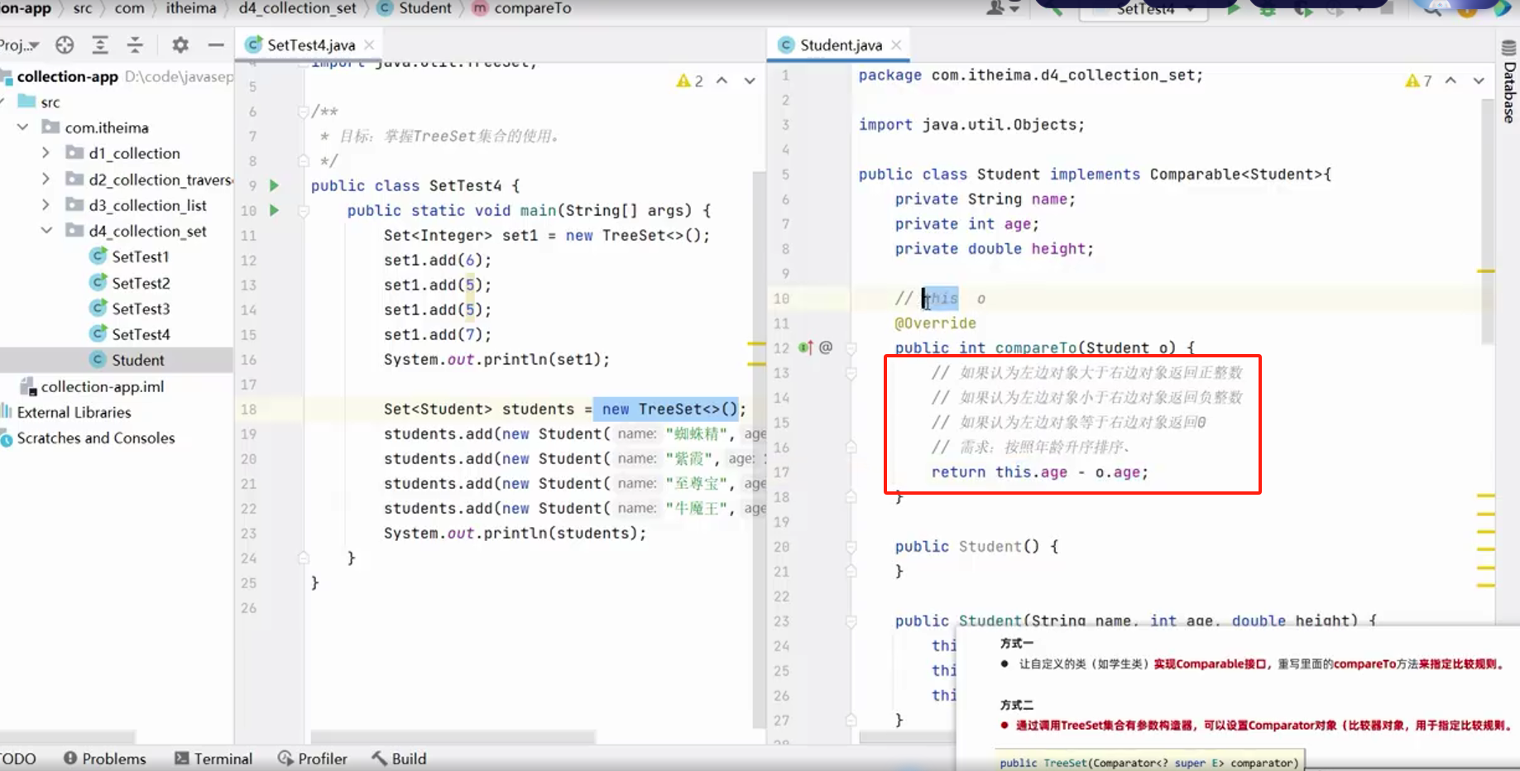Click the @ gutter icon next to compareTo

pyautogui.click(x=826, y=347)
